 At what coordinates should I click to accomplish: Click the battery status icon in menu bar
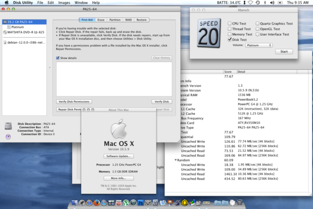tap(280, 2)
